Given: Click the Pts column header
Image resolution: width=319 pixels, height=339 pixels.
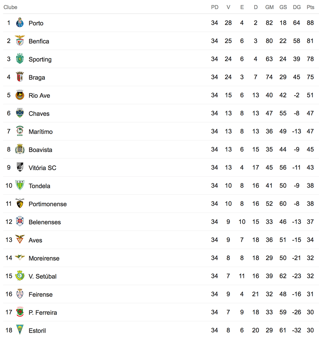Looking at the screenshot, I should [310, 7].
